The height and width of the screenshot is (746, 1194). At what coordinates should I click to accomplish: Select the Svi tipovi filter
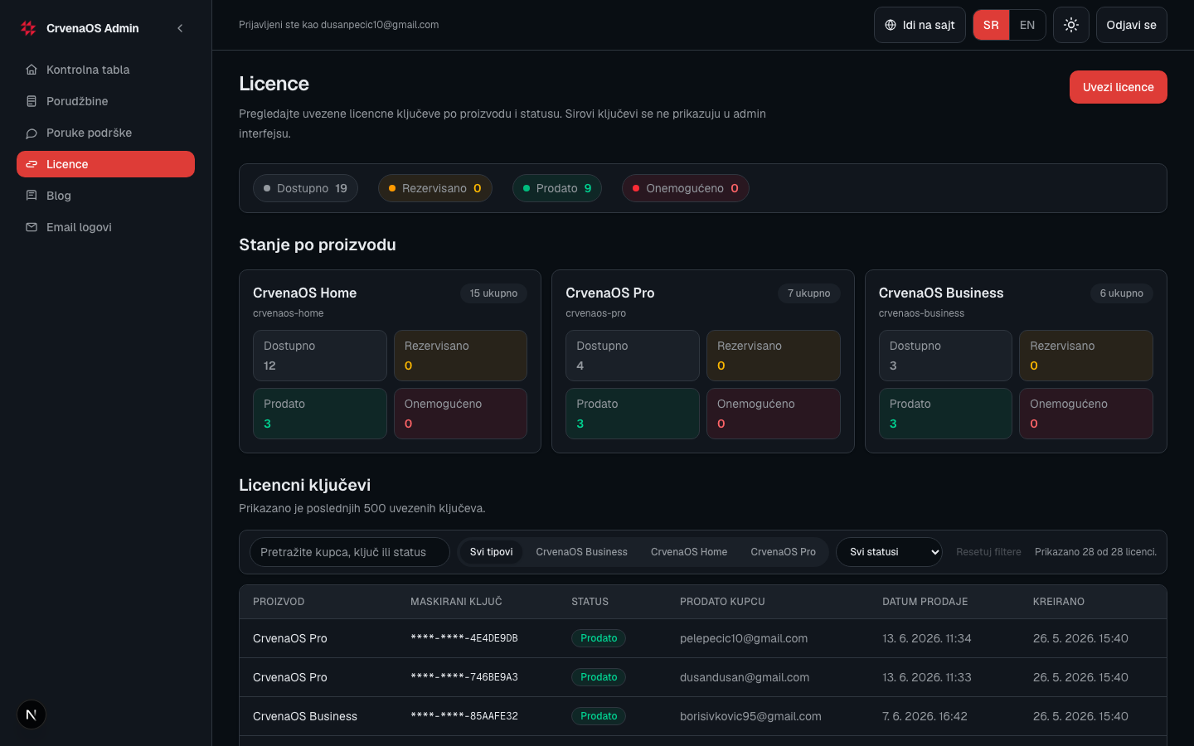(491, 552)
